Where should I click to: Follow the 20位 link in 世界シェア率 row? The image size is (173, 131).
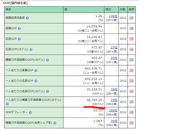tap(114, 121)
